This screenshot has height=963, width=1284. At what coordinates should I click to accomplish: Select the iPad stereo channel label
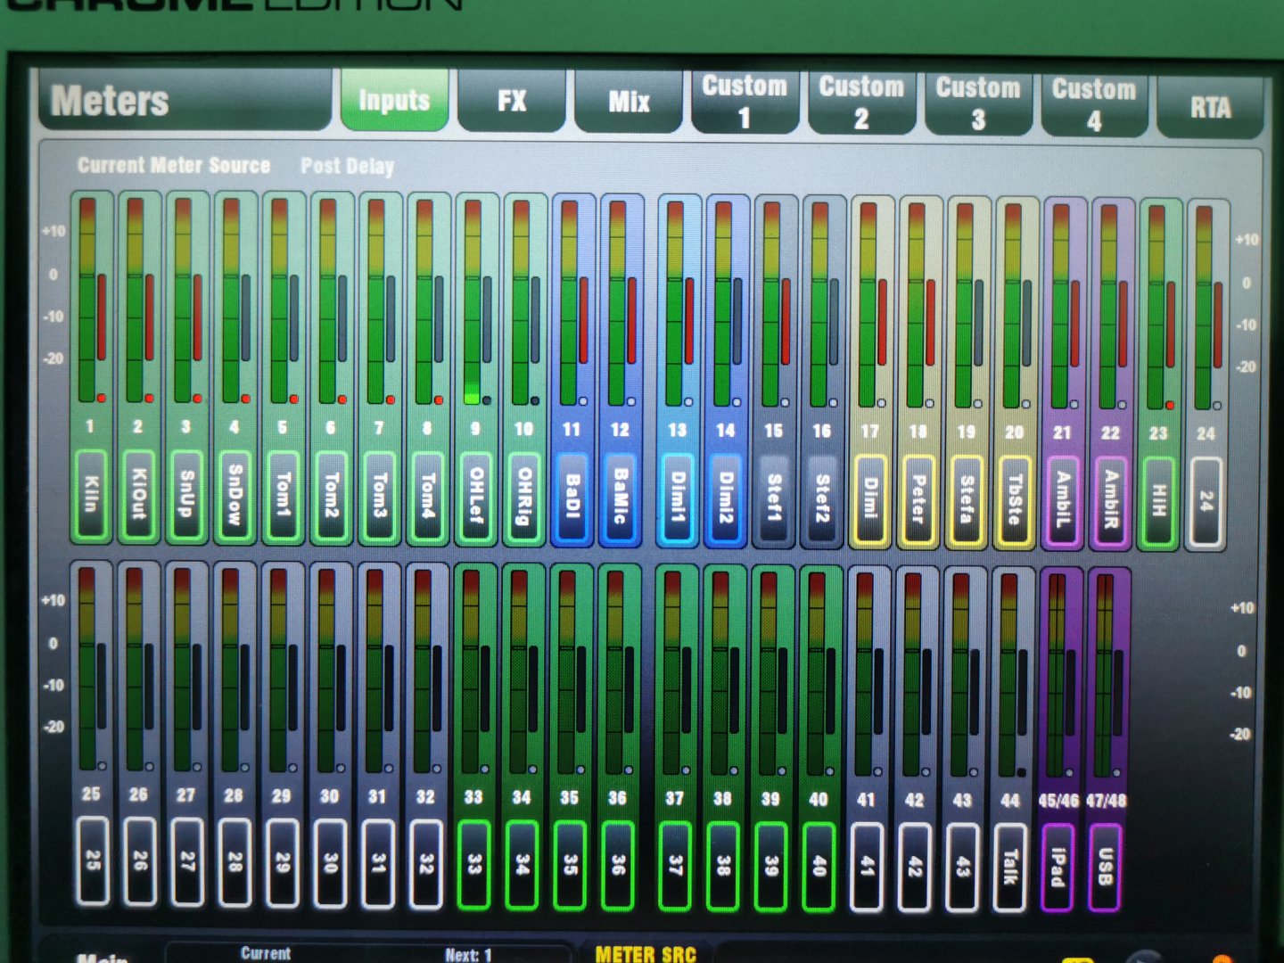(1058, 867)
